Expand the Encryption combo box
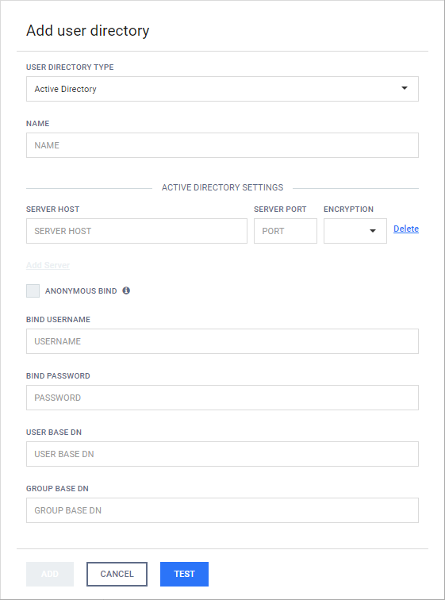The image size is (445, 600). click(355, 231)
